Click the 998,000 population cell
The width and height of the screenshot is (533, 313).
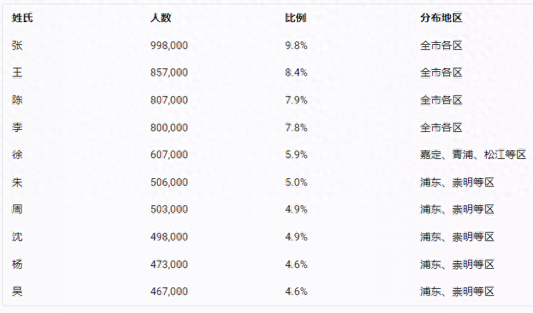(169, 46)
